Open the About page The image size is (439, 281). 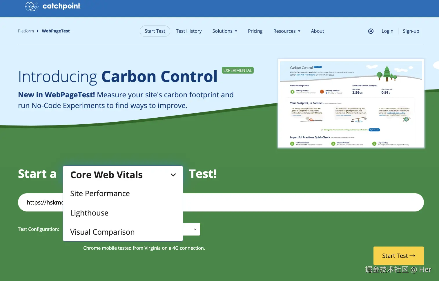(x=318, y=31)
